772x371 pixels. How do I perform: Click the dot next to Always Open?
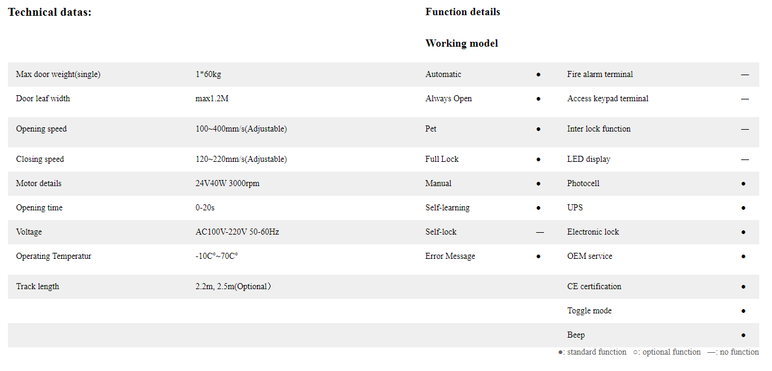[x=538, y=99]
